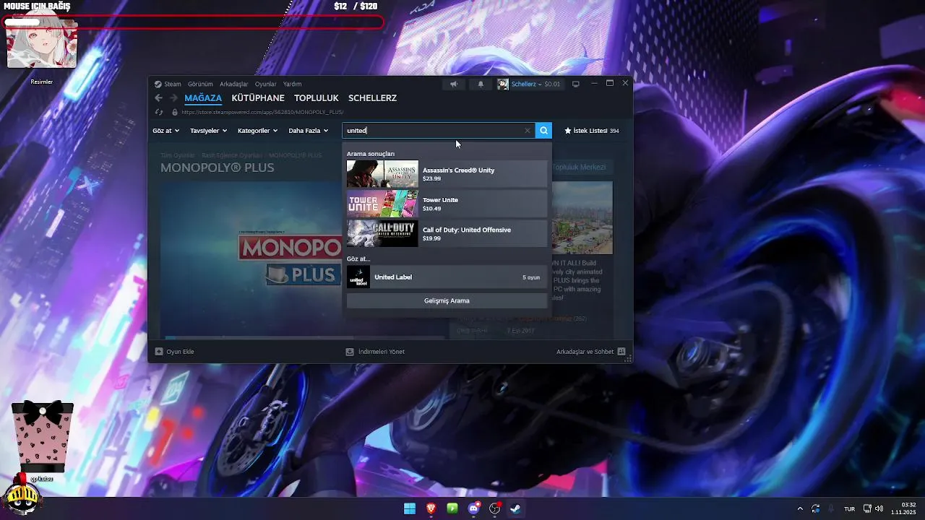The width and height of the screenshot is (925, 520).
Task: Select Assassin's Creed Unity search result
Action: [x=447, y=174]
